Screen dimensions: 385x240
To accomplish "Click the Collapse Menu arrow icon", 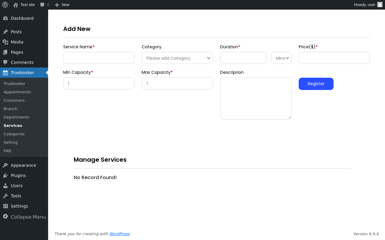I will (x=5, y=216).
